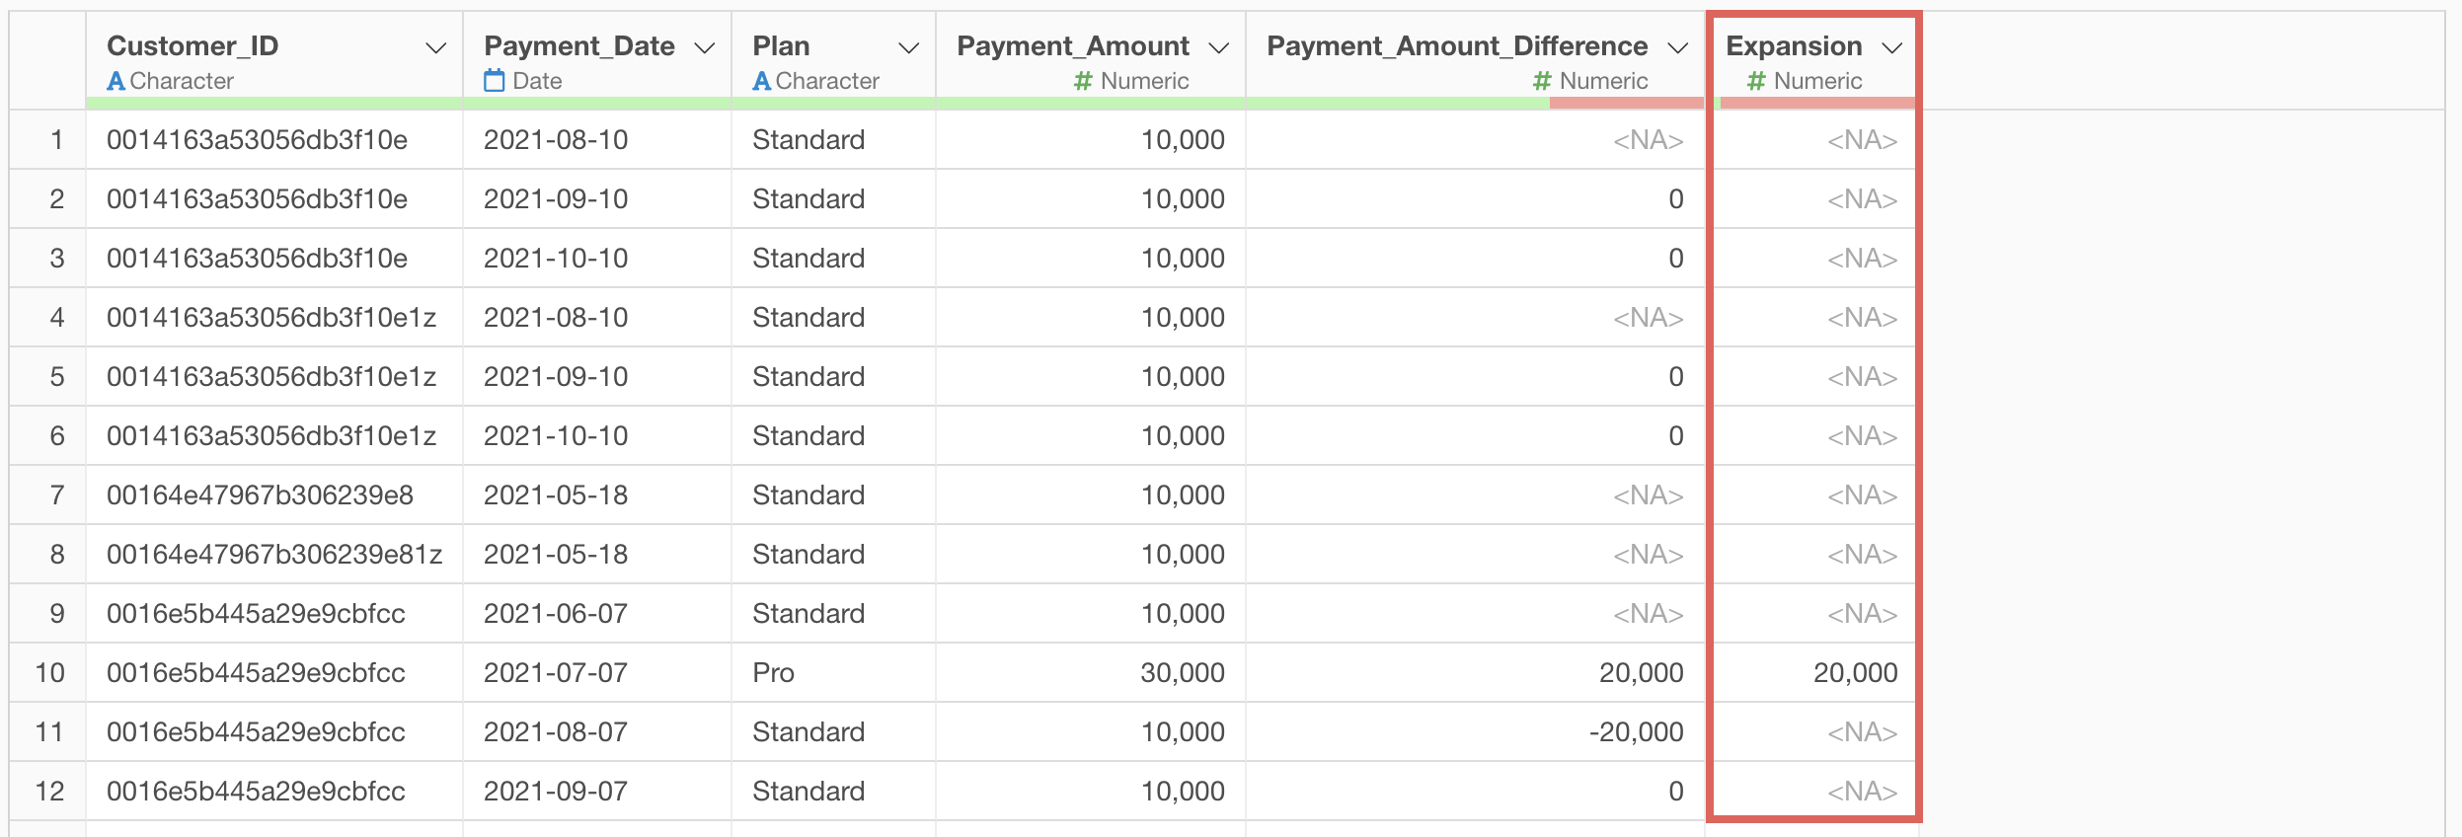Click the numeric hash icon under Payment_Amount_Difference
The width and height of the screenshot is (2462, 837).
click(x=1542, y=81)
